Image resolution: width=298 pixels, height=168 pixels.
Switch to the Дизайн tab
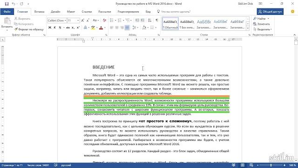click(55, 12)
